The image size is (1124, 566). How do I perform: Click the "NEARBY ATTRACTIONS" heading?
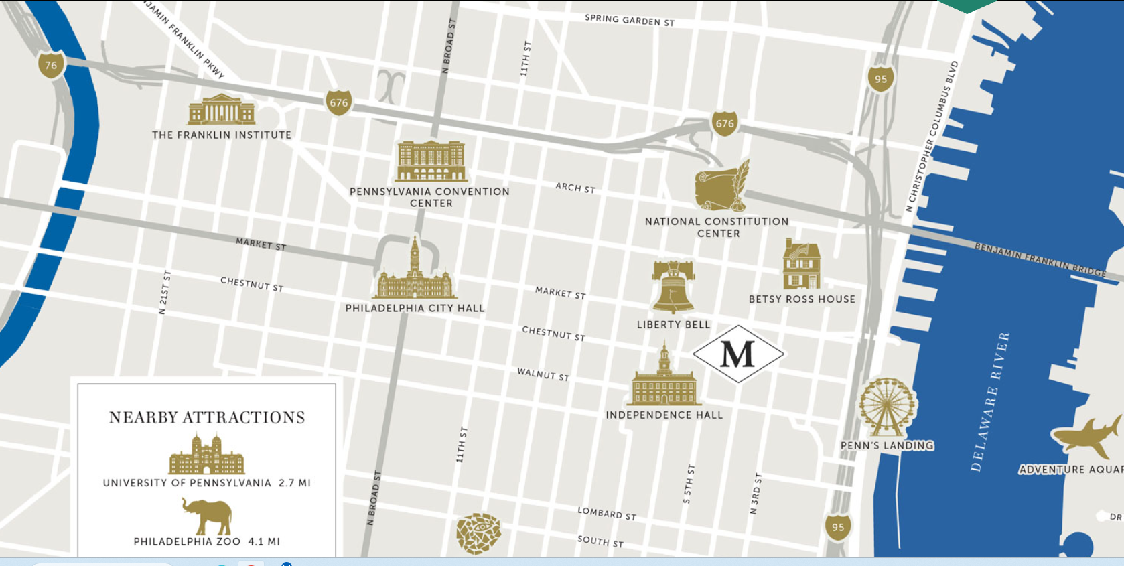click(x=207, y=417)
